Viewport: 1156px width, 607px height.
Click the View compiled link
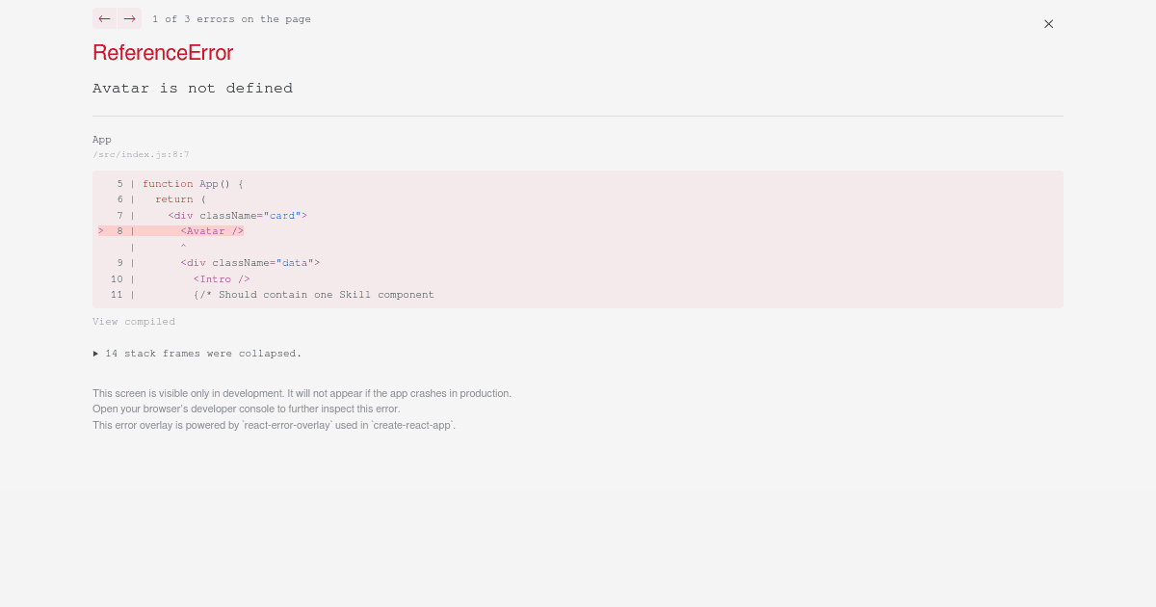pos(134,321)
